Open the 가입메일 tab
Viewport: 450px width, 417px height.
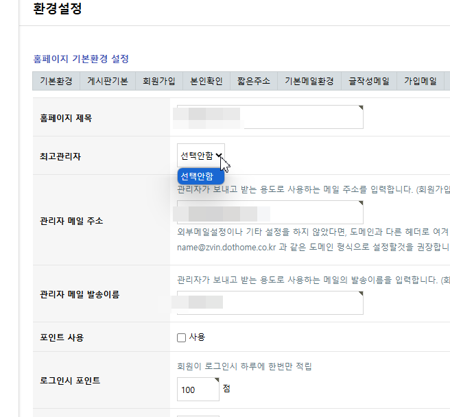click(x=421, y=81)
